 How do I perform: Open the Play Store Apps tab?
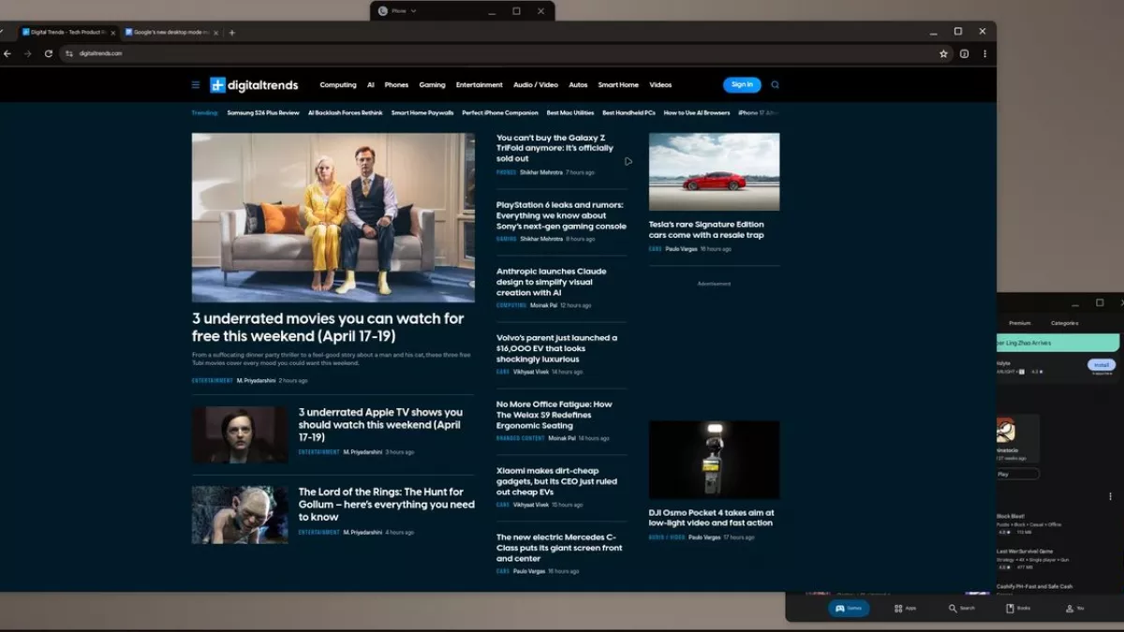pos(905,608)
